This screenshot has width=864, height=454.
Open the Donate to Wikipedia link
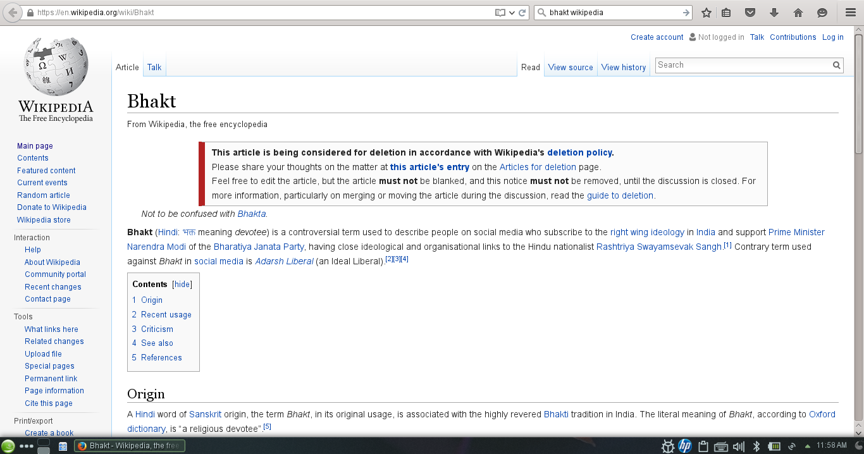pos(52,207)
